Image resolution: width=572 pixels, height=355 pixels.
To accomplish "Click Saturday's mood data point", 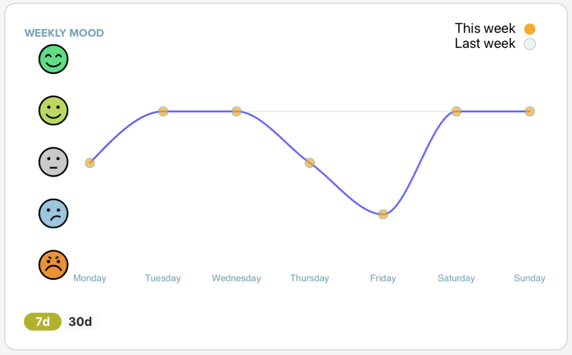I will 456,111.
